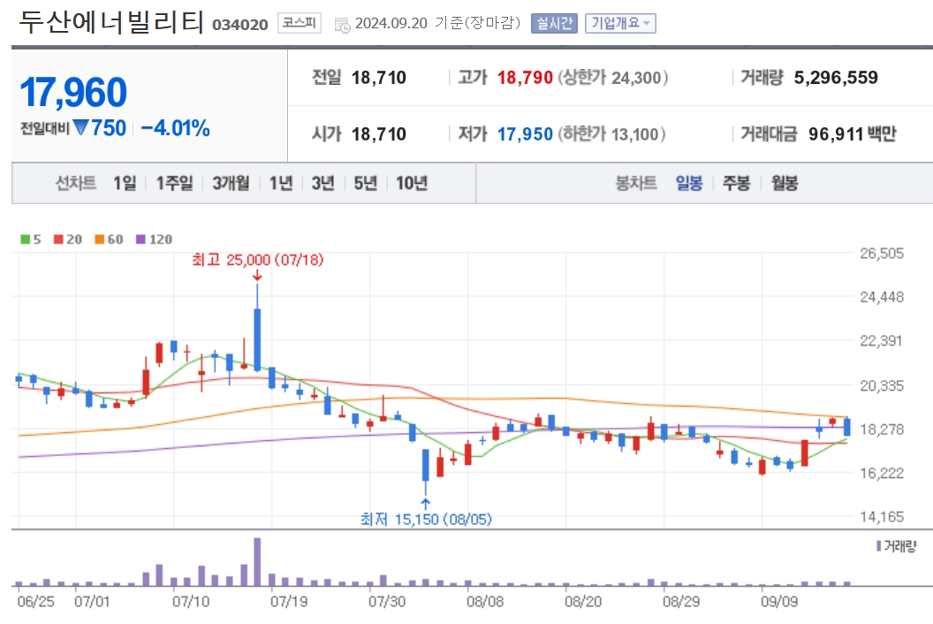Click the calendar icon beside 2024.09.20 date
Screen dimensions: 933x624
[342, 25]
